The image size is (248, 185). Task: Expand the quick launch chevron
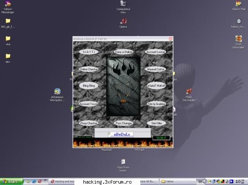tap(45, 180)
